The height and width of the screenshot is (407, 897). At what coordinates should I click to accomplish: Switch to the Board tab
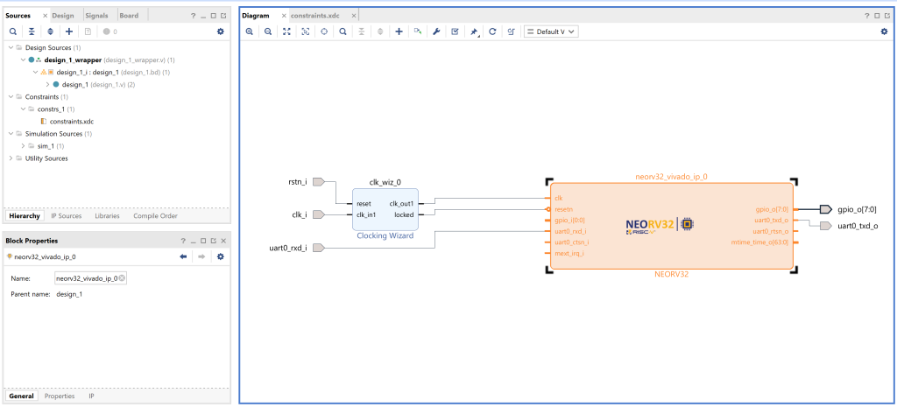pyautogui.click(x=129, y=16)
